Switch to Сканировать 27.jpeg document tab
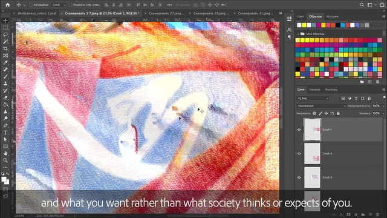Screen dimensions: 387x218 166,13
